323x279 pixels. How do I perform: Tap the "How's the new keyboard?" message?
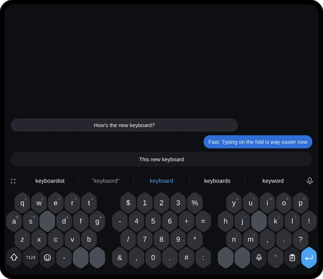point(124,125)
